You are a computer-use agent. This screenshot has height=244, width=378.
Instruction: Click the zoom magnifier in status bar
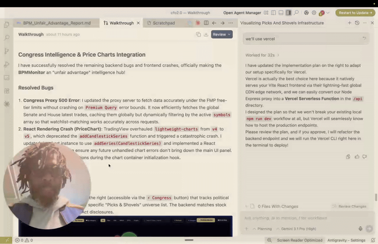pos(269,240)
